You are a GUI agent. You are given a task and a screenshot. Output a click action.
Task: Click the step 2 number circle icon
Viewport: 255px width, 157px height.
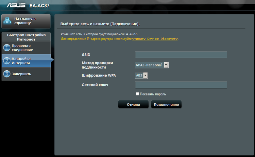tap(7, 61)
